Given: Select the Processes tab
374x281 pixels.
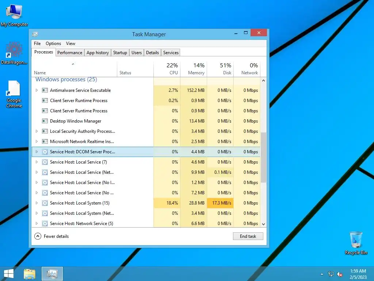Looking at the screenshot, I should (44, 52).
